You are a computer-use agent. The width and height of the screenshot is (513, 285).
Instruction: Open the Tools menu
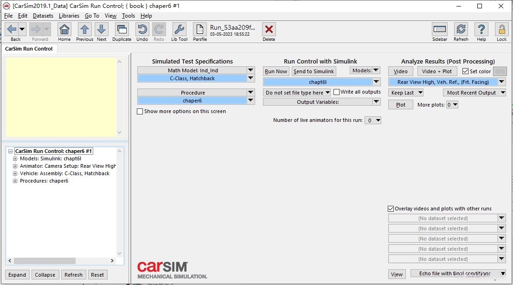(x=128, y=16)
